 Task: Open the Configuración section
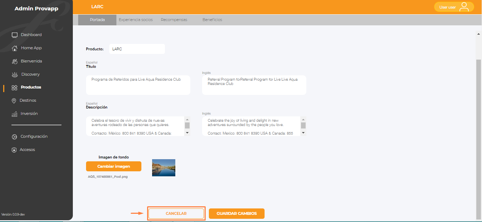(x=34, y=136)
